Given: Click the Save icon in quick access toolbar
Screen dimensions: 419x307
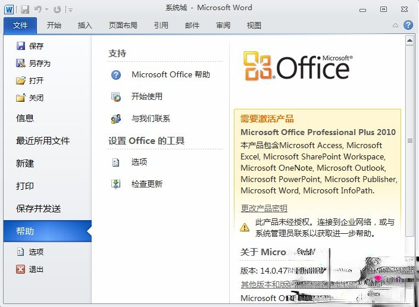Looking at the screenshot, I should pos(25,9).
